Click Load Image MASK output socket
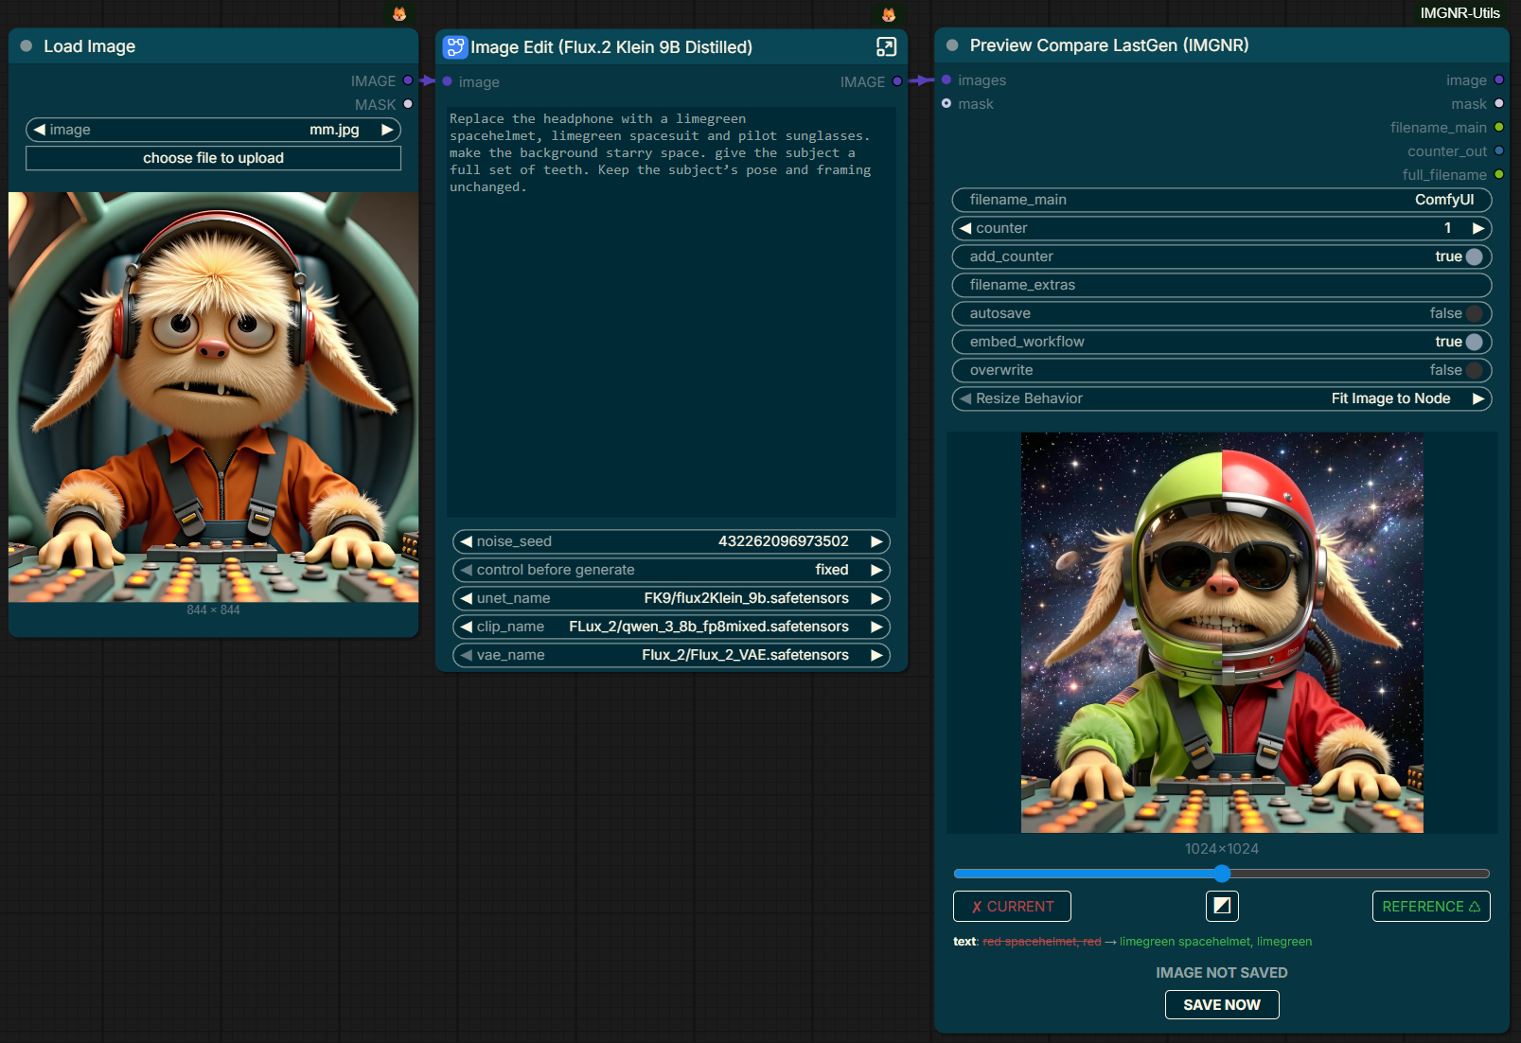The width and height of the screenshot is (1521, 1043). coord(408,104)
